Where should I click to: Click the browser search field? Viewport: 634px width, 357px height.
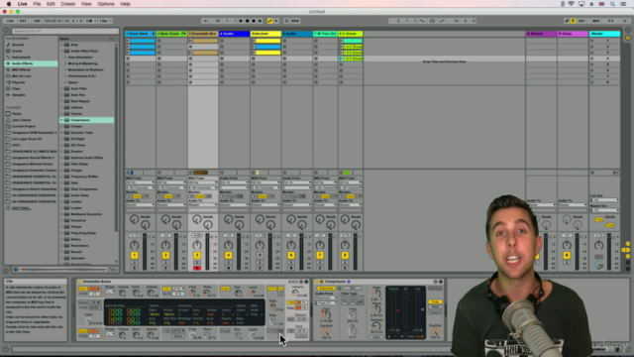64,31
